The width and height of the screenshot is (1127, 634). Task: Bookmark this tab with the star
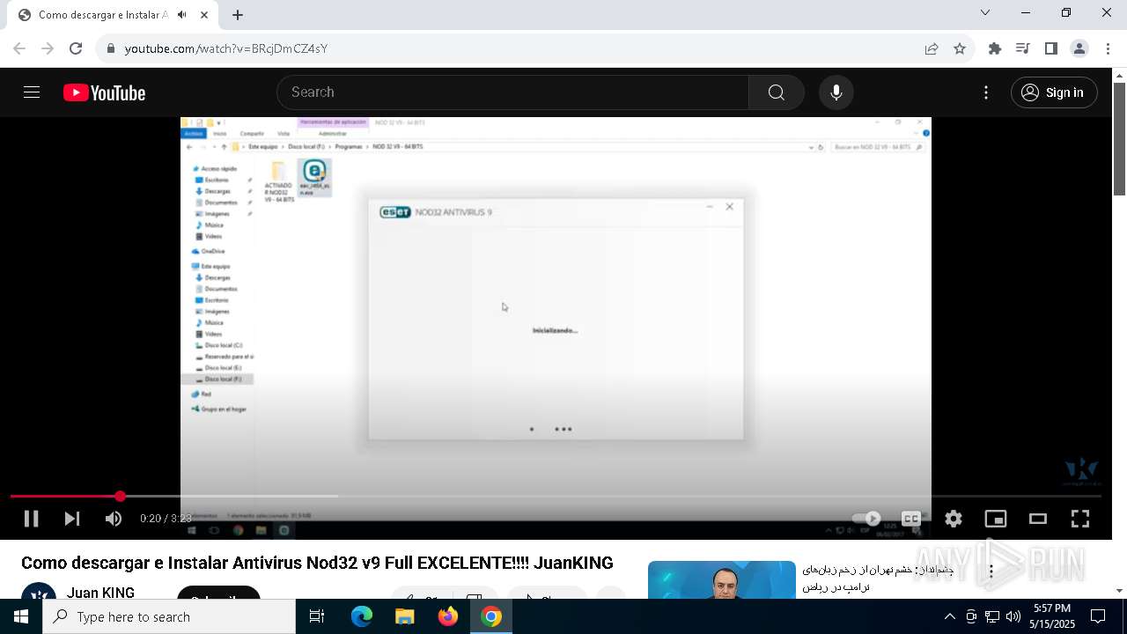(960, 48)
